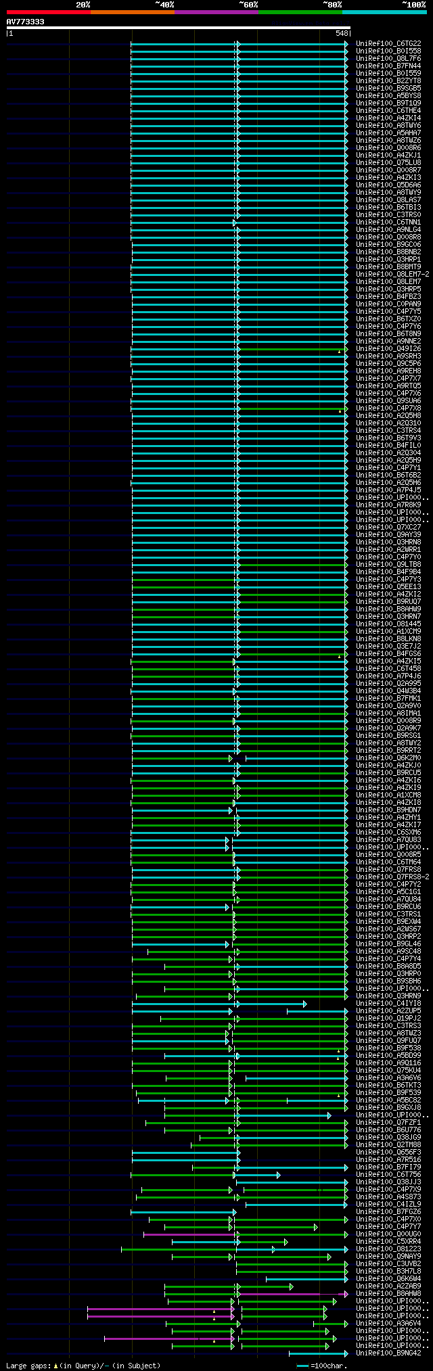This screenshot has height=1371, width=433.
Task: Open hit UniRef100_A5C1G1
Action: pyautogui.click(x=388, y=892)
